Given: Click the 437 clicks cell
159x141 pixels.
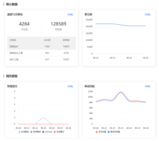Looking at the screenshot, I should [x=47, y=59].
